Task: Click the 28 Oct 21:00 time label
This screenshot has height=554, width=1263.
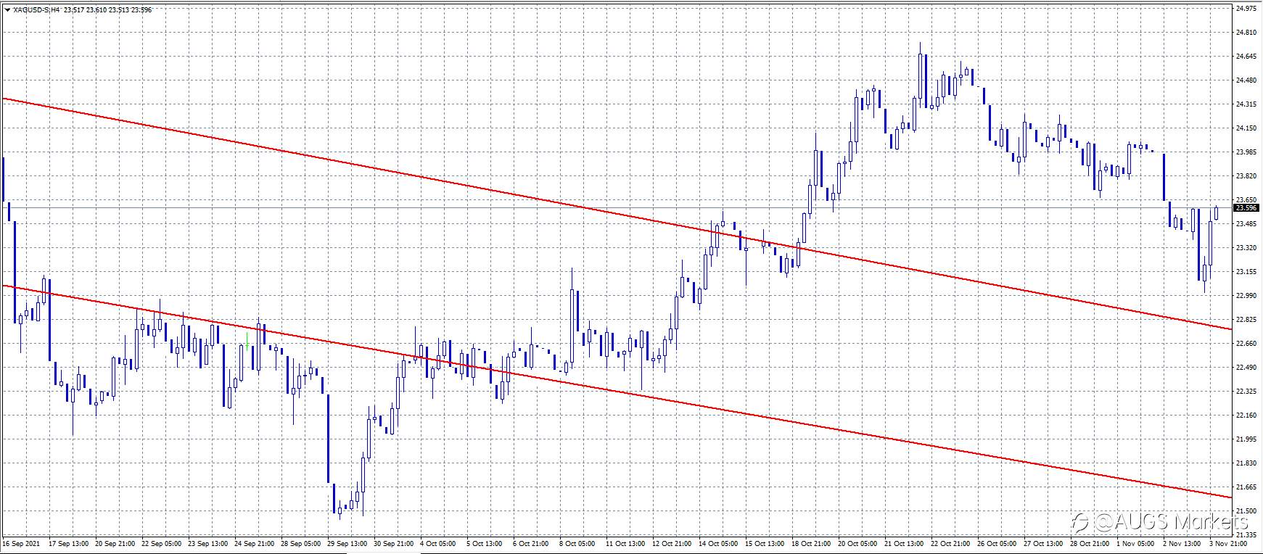Action: coord(1090,543)
